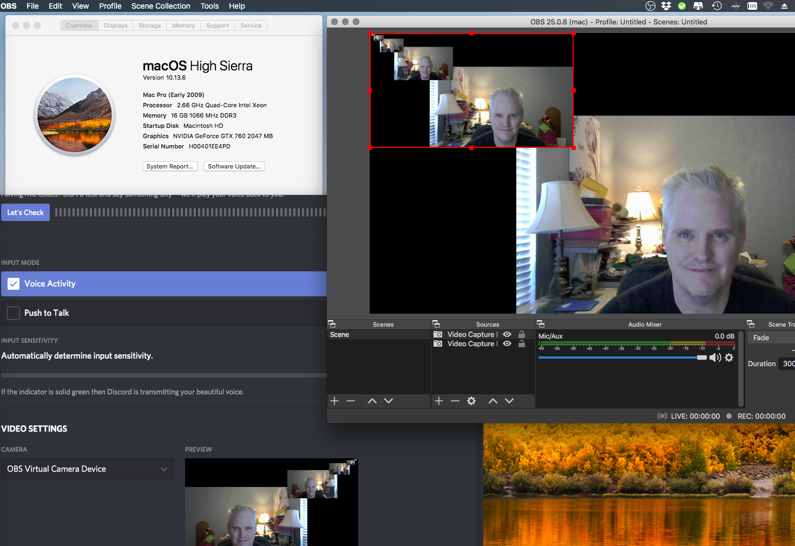Lock the second Video Capture source

522,343
